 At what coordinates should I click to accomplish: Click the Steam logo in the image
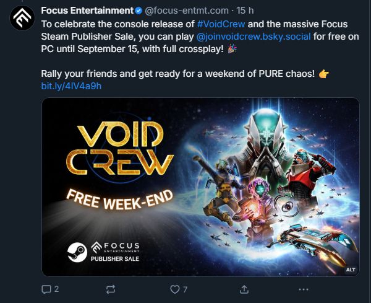(x=77, y=252)
